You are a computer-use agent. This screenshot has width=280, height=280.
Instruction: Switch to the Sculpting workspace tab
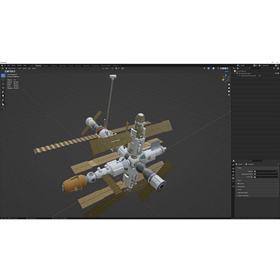[x=46, y=65]
